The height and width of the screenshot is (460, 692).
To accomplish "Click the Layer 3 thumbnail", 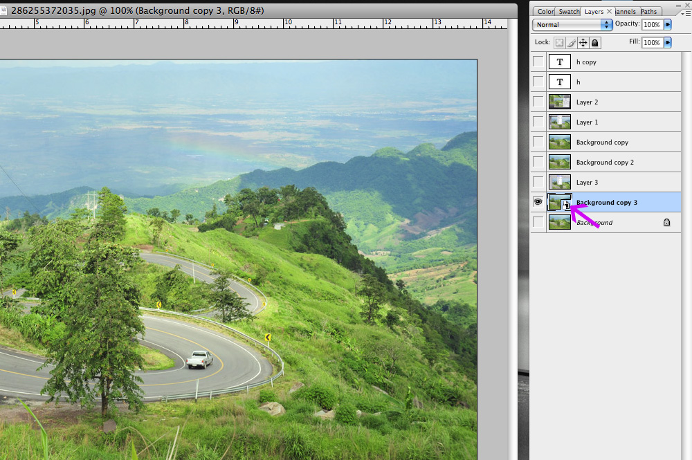I will coord(559,182).
